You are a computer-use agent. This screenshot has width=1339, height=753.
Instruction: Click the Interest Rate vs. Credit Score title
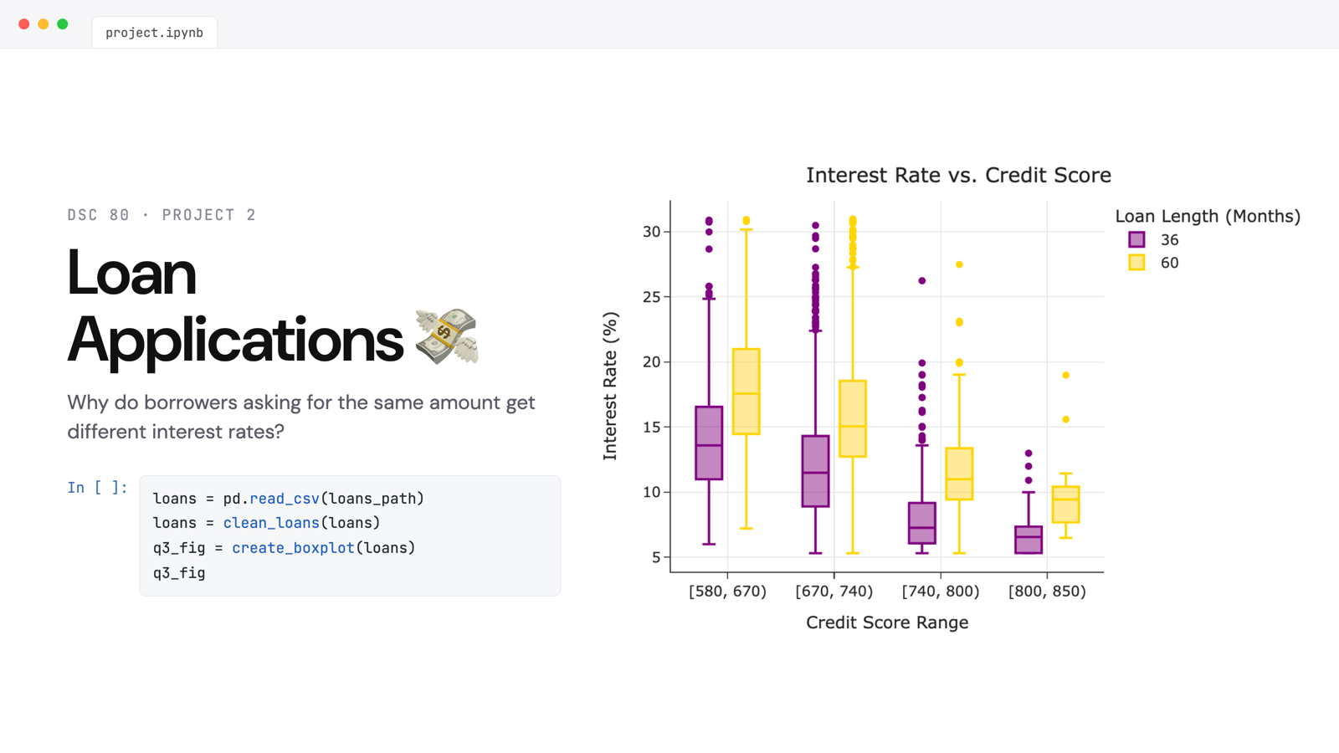click(958, 175)
